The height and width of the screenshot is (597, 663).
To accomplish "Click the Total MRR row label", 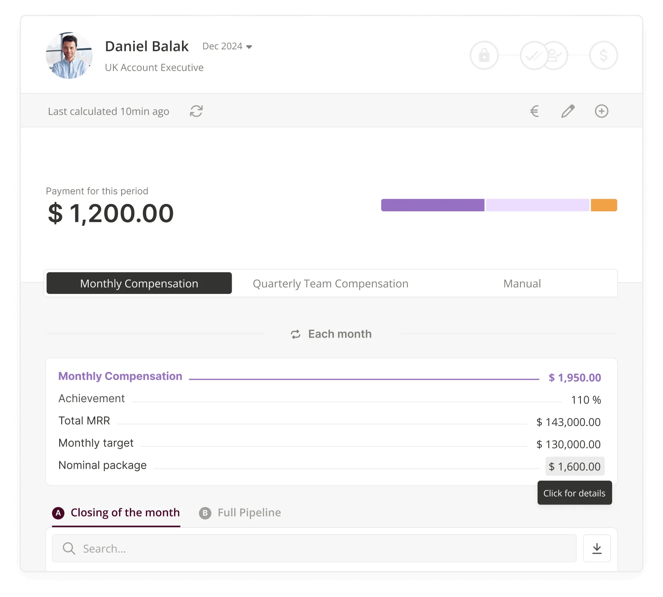I will [84, 421].
